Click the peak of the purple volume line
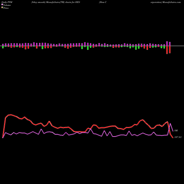The width and height of the screenshot is (184, 184). pyautogui.click(x=170, y=124)
